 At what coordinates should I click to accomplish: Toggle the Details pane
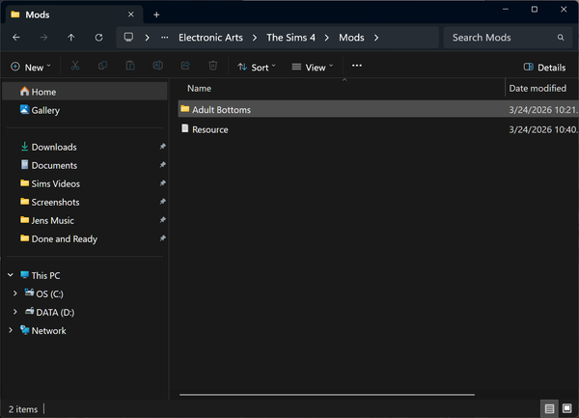544,68
